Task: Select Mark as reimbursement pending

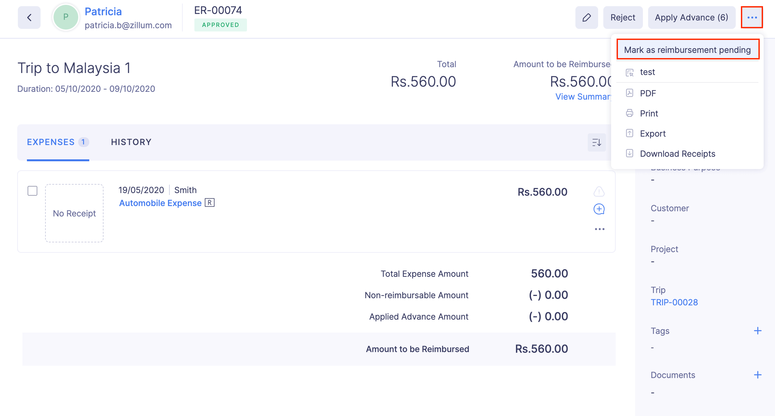Action: pyautogui.click(x=687, y=50)
